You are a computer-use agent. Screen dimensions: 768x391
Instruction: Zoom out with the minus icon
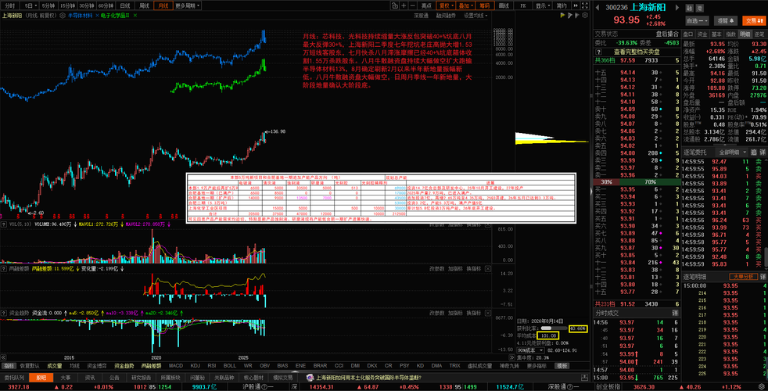coord(412,6)
